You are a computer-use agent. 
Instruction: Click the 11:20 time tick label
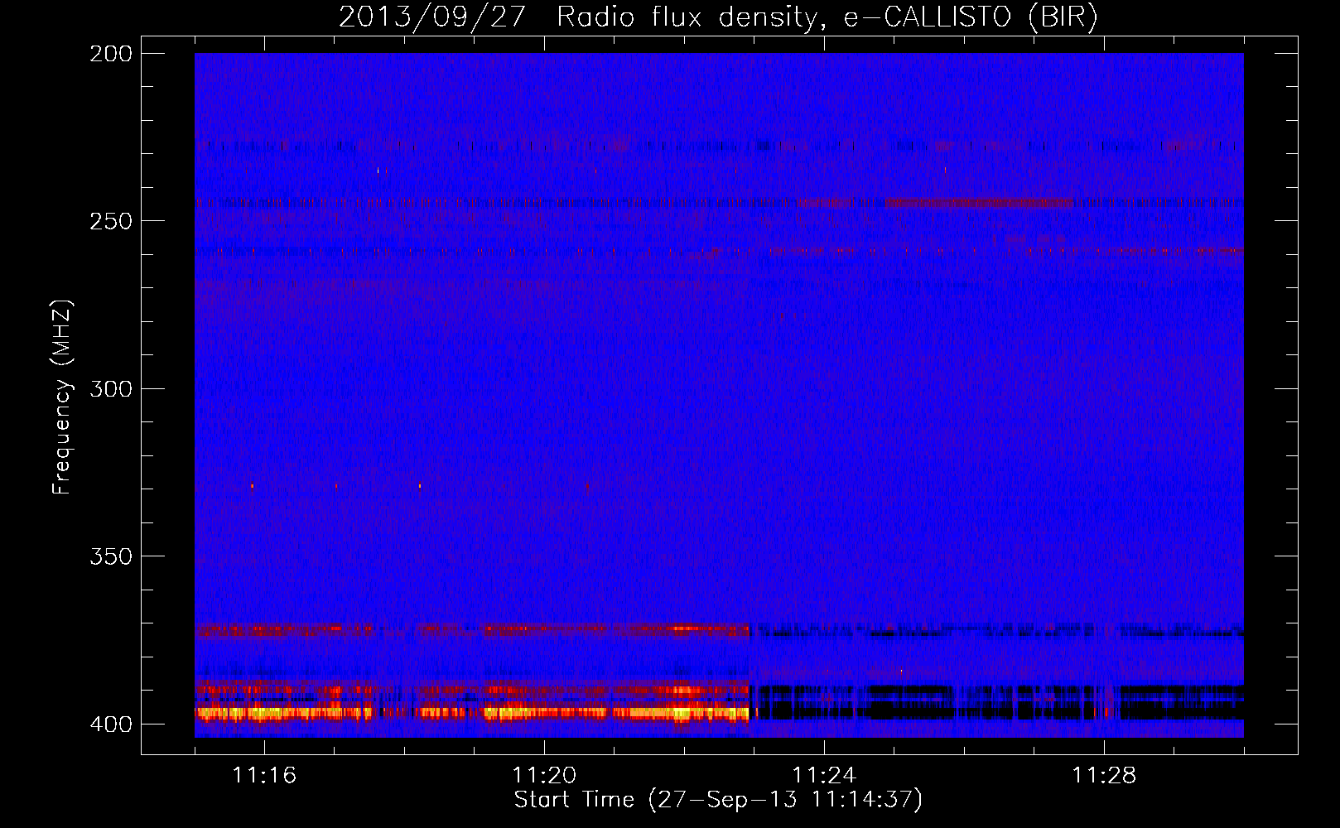[544, 776]
